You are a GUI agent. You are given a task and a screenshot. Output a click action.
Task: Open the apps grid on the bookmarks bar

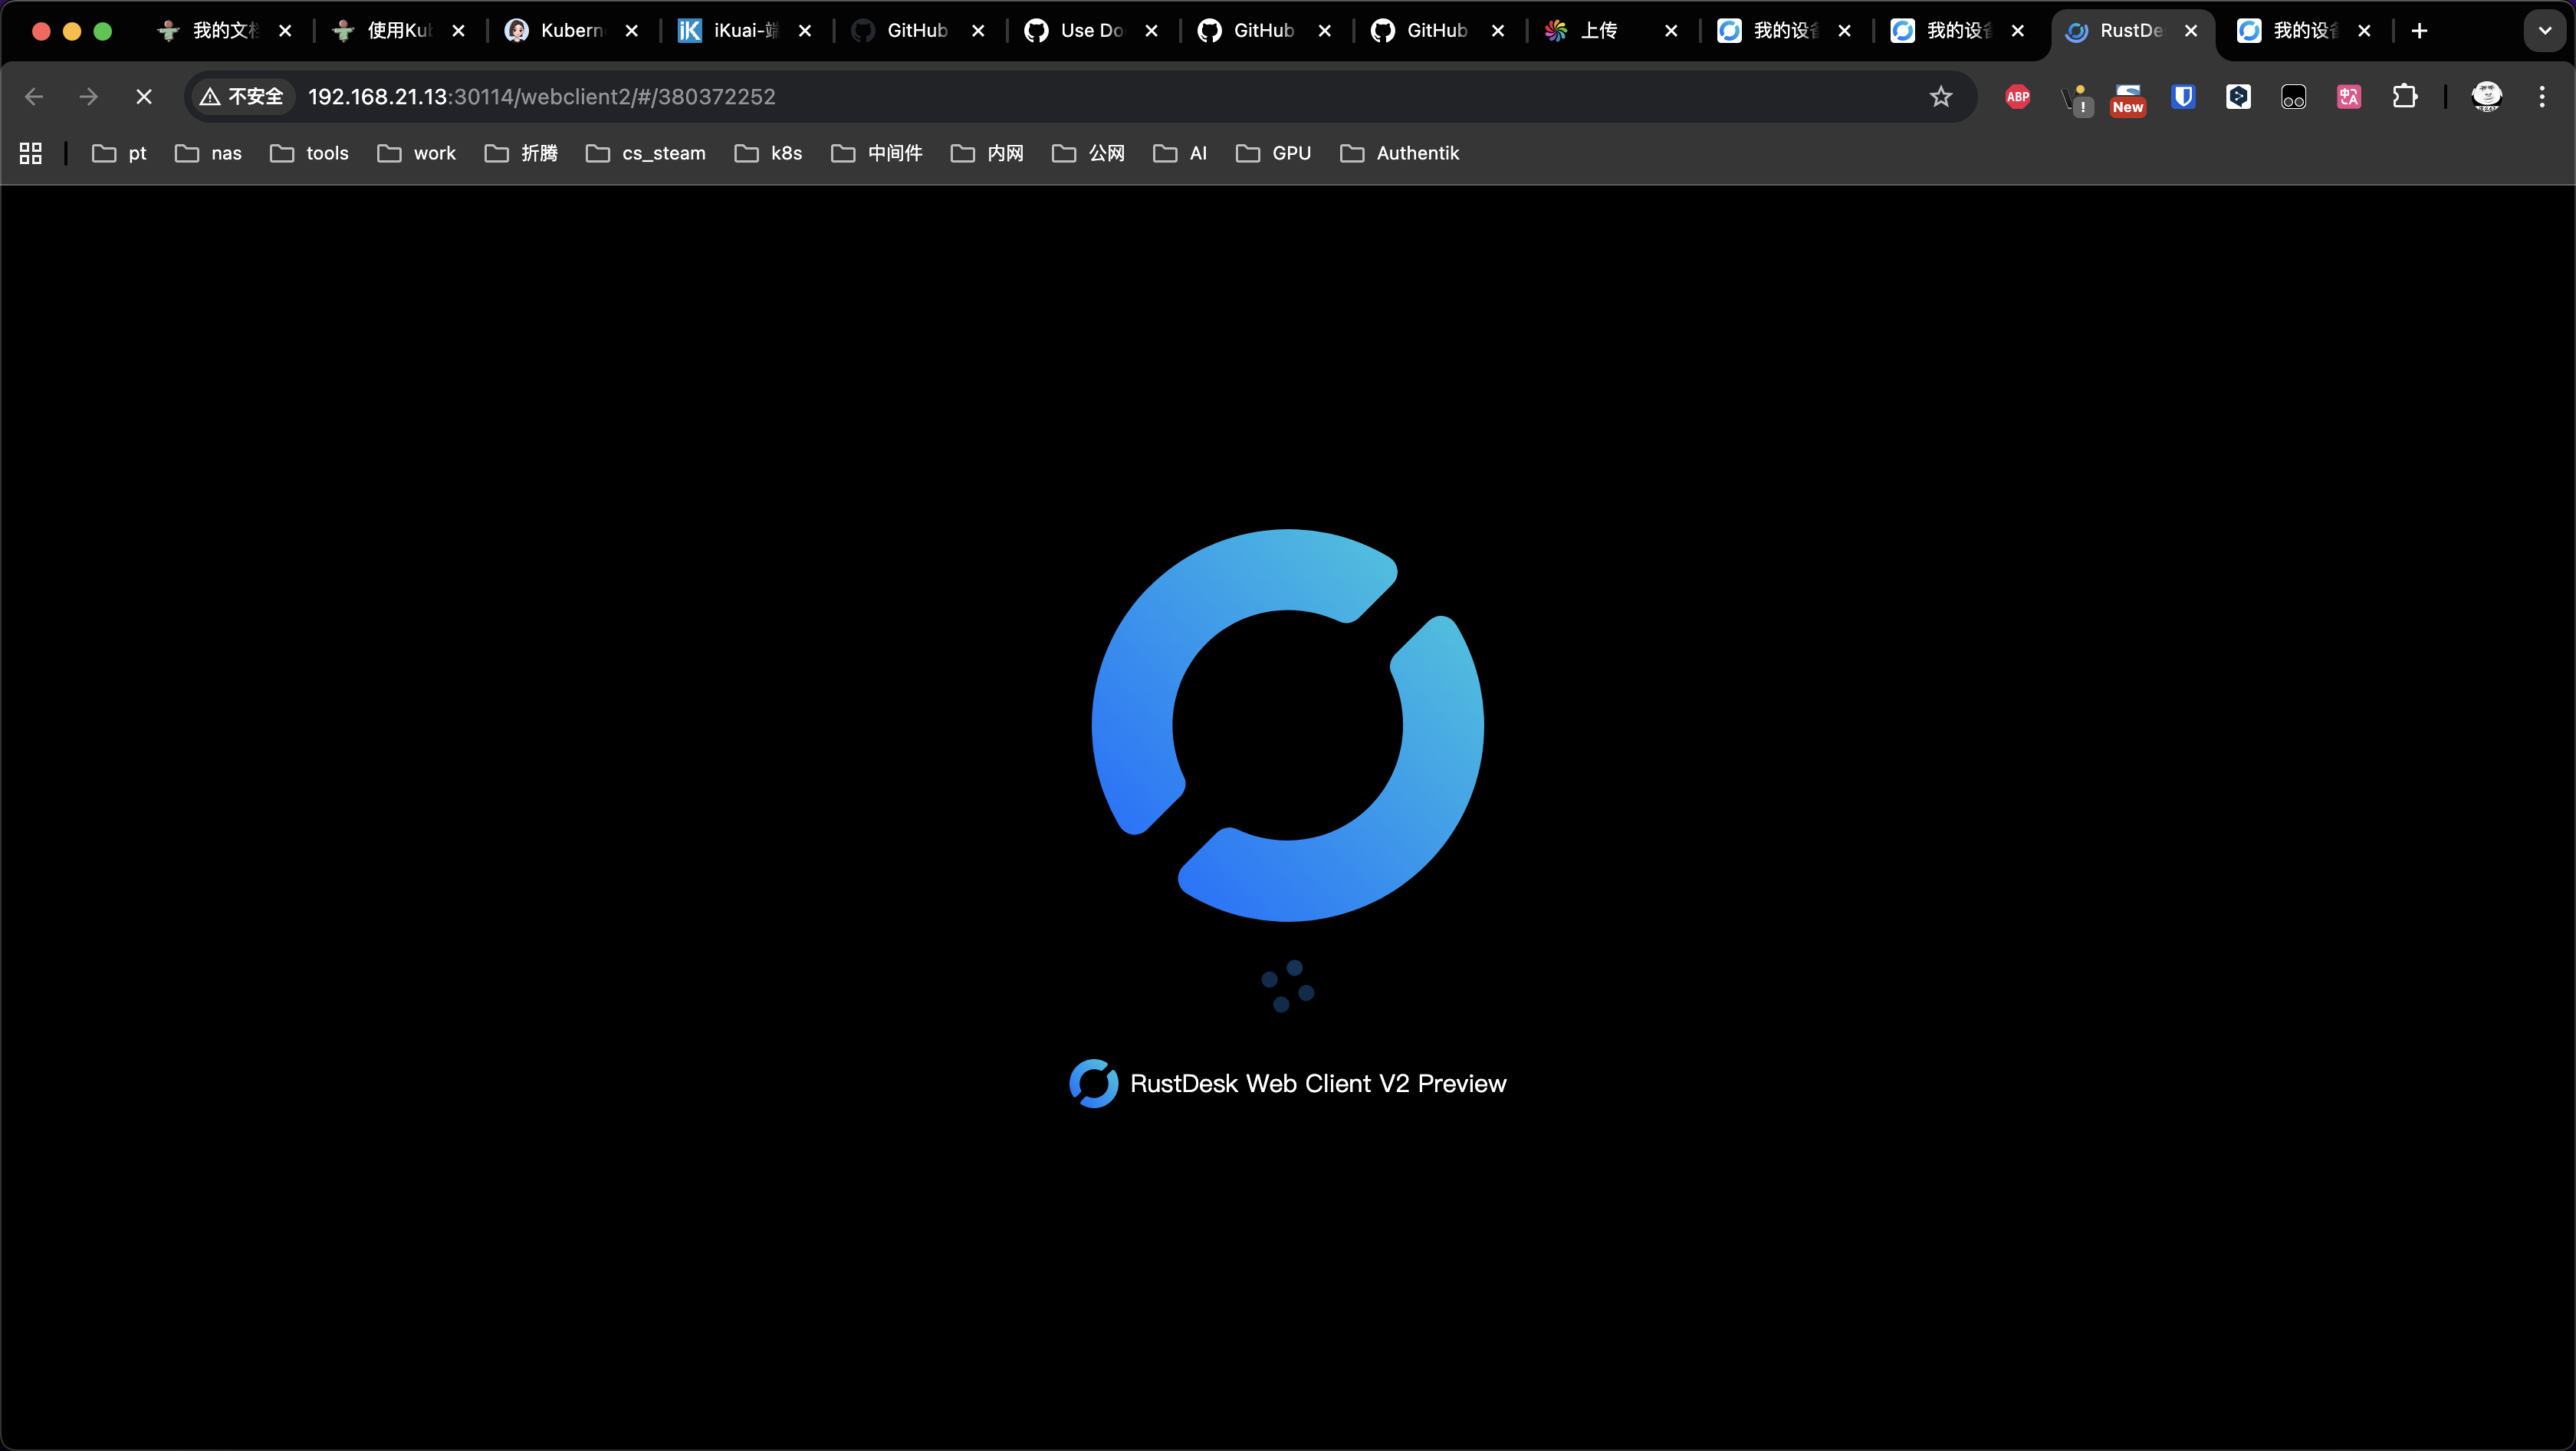point(29,153)
